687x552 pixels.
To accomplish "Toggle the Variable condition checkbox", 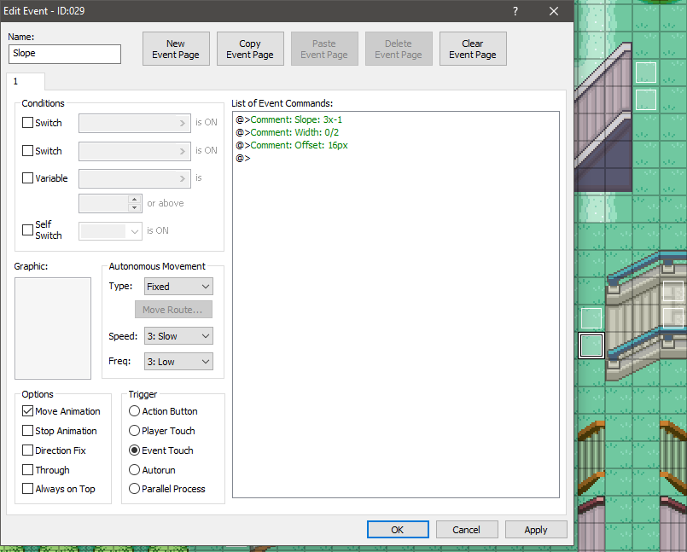I will (28, 179).
